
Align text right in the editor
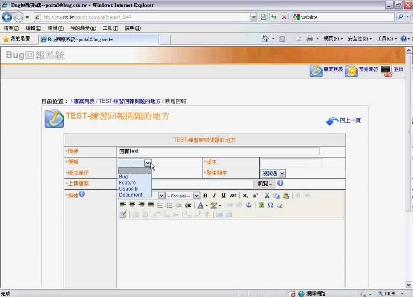[141, 205]
